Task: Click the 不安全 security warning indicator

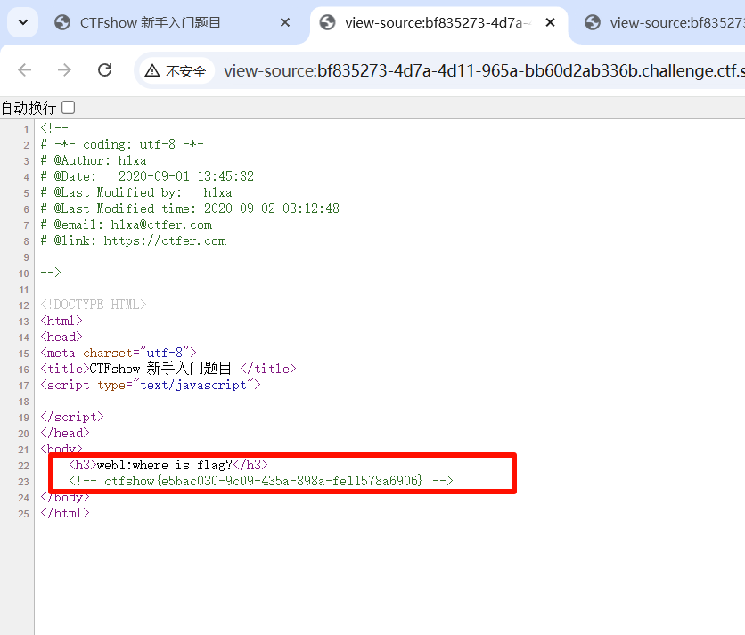Action: click(176, 71)
